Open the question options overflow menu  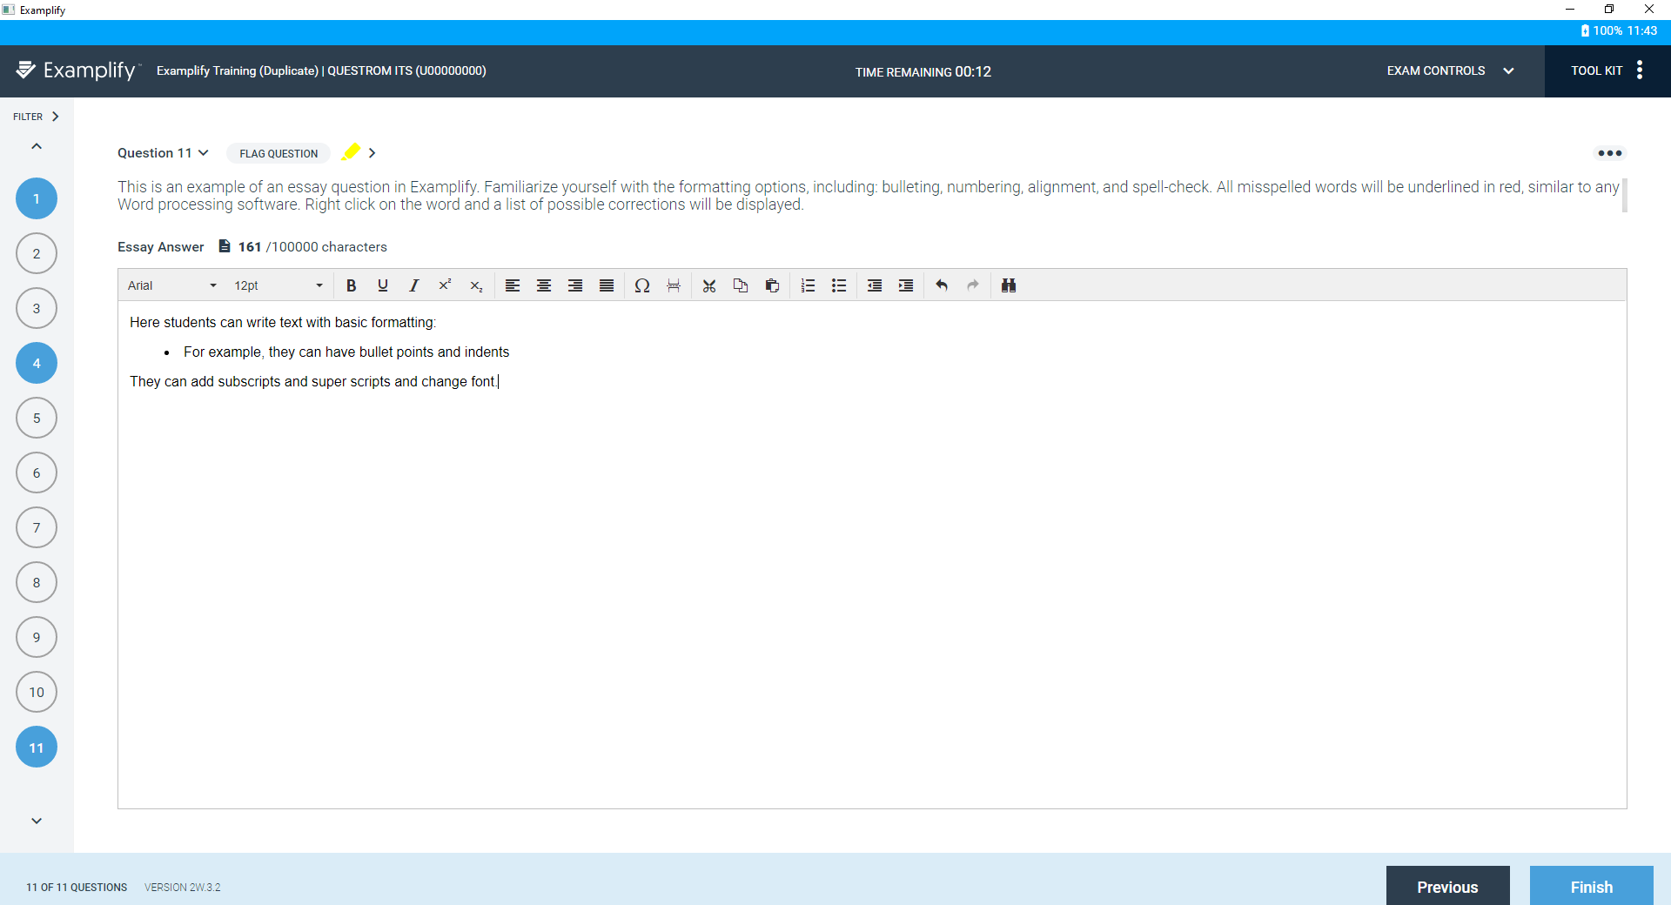pos(1610,153)
